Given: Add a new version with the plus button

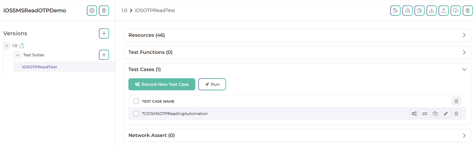Looking at the screenshot, I should (104, 33).
